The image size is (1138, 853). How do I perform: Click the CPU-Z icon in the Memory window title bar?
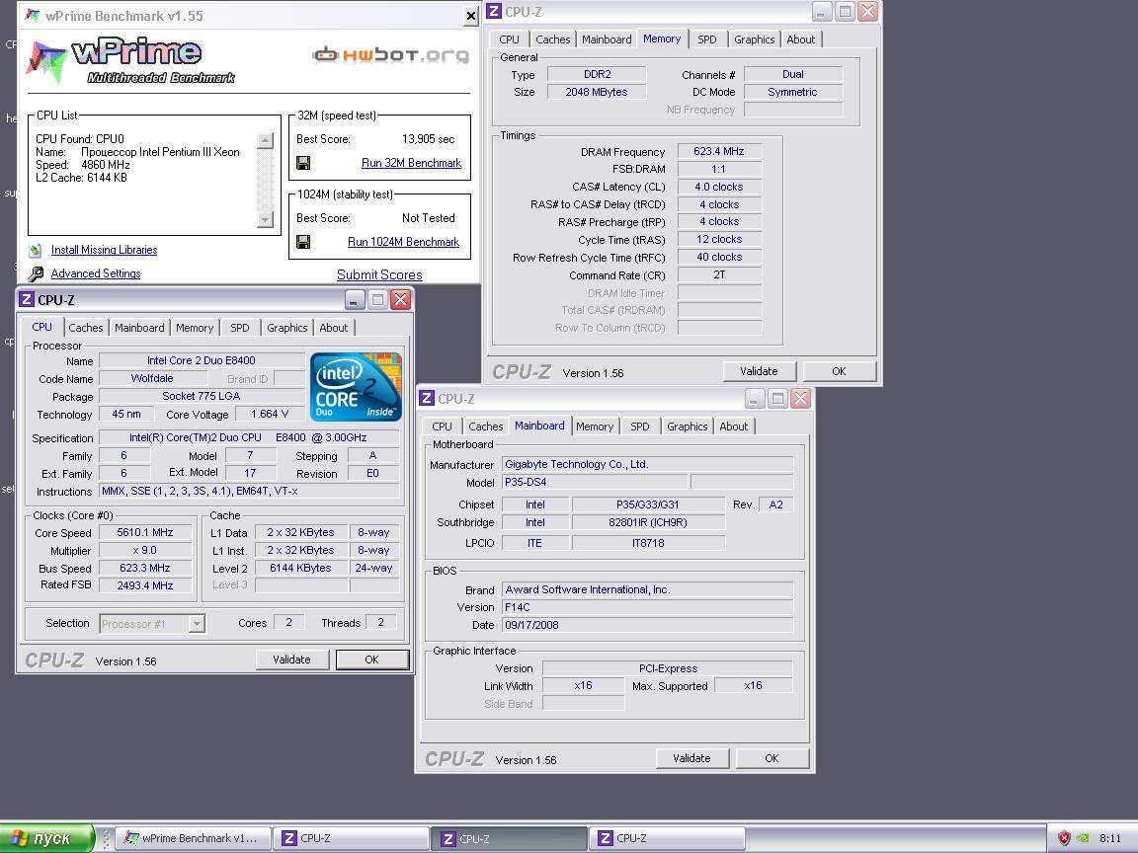[494, 12]
